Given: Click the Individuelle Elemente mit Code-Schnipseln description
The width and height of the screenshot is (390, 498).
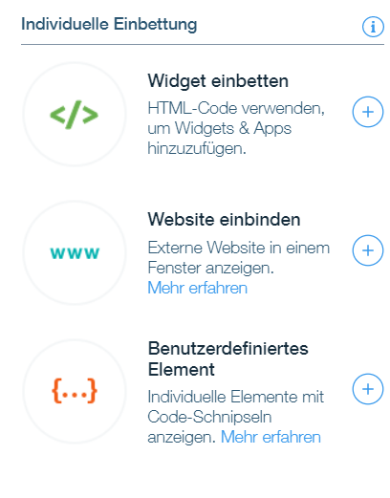Looking at the screenshot, I should (236, 417).
